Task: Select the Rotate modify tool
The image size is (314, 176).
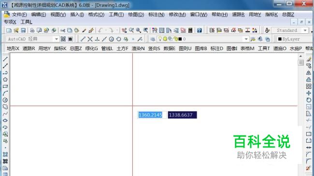Action: (309, 100)
